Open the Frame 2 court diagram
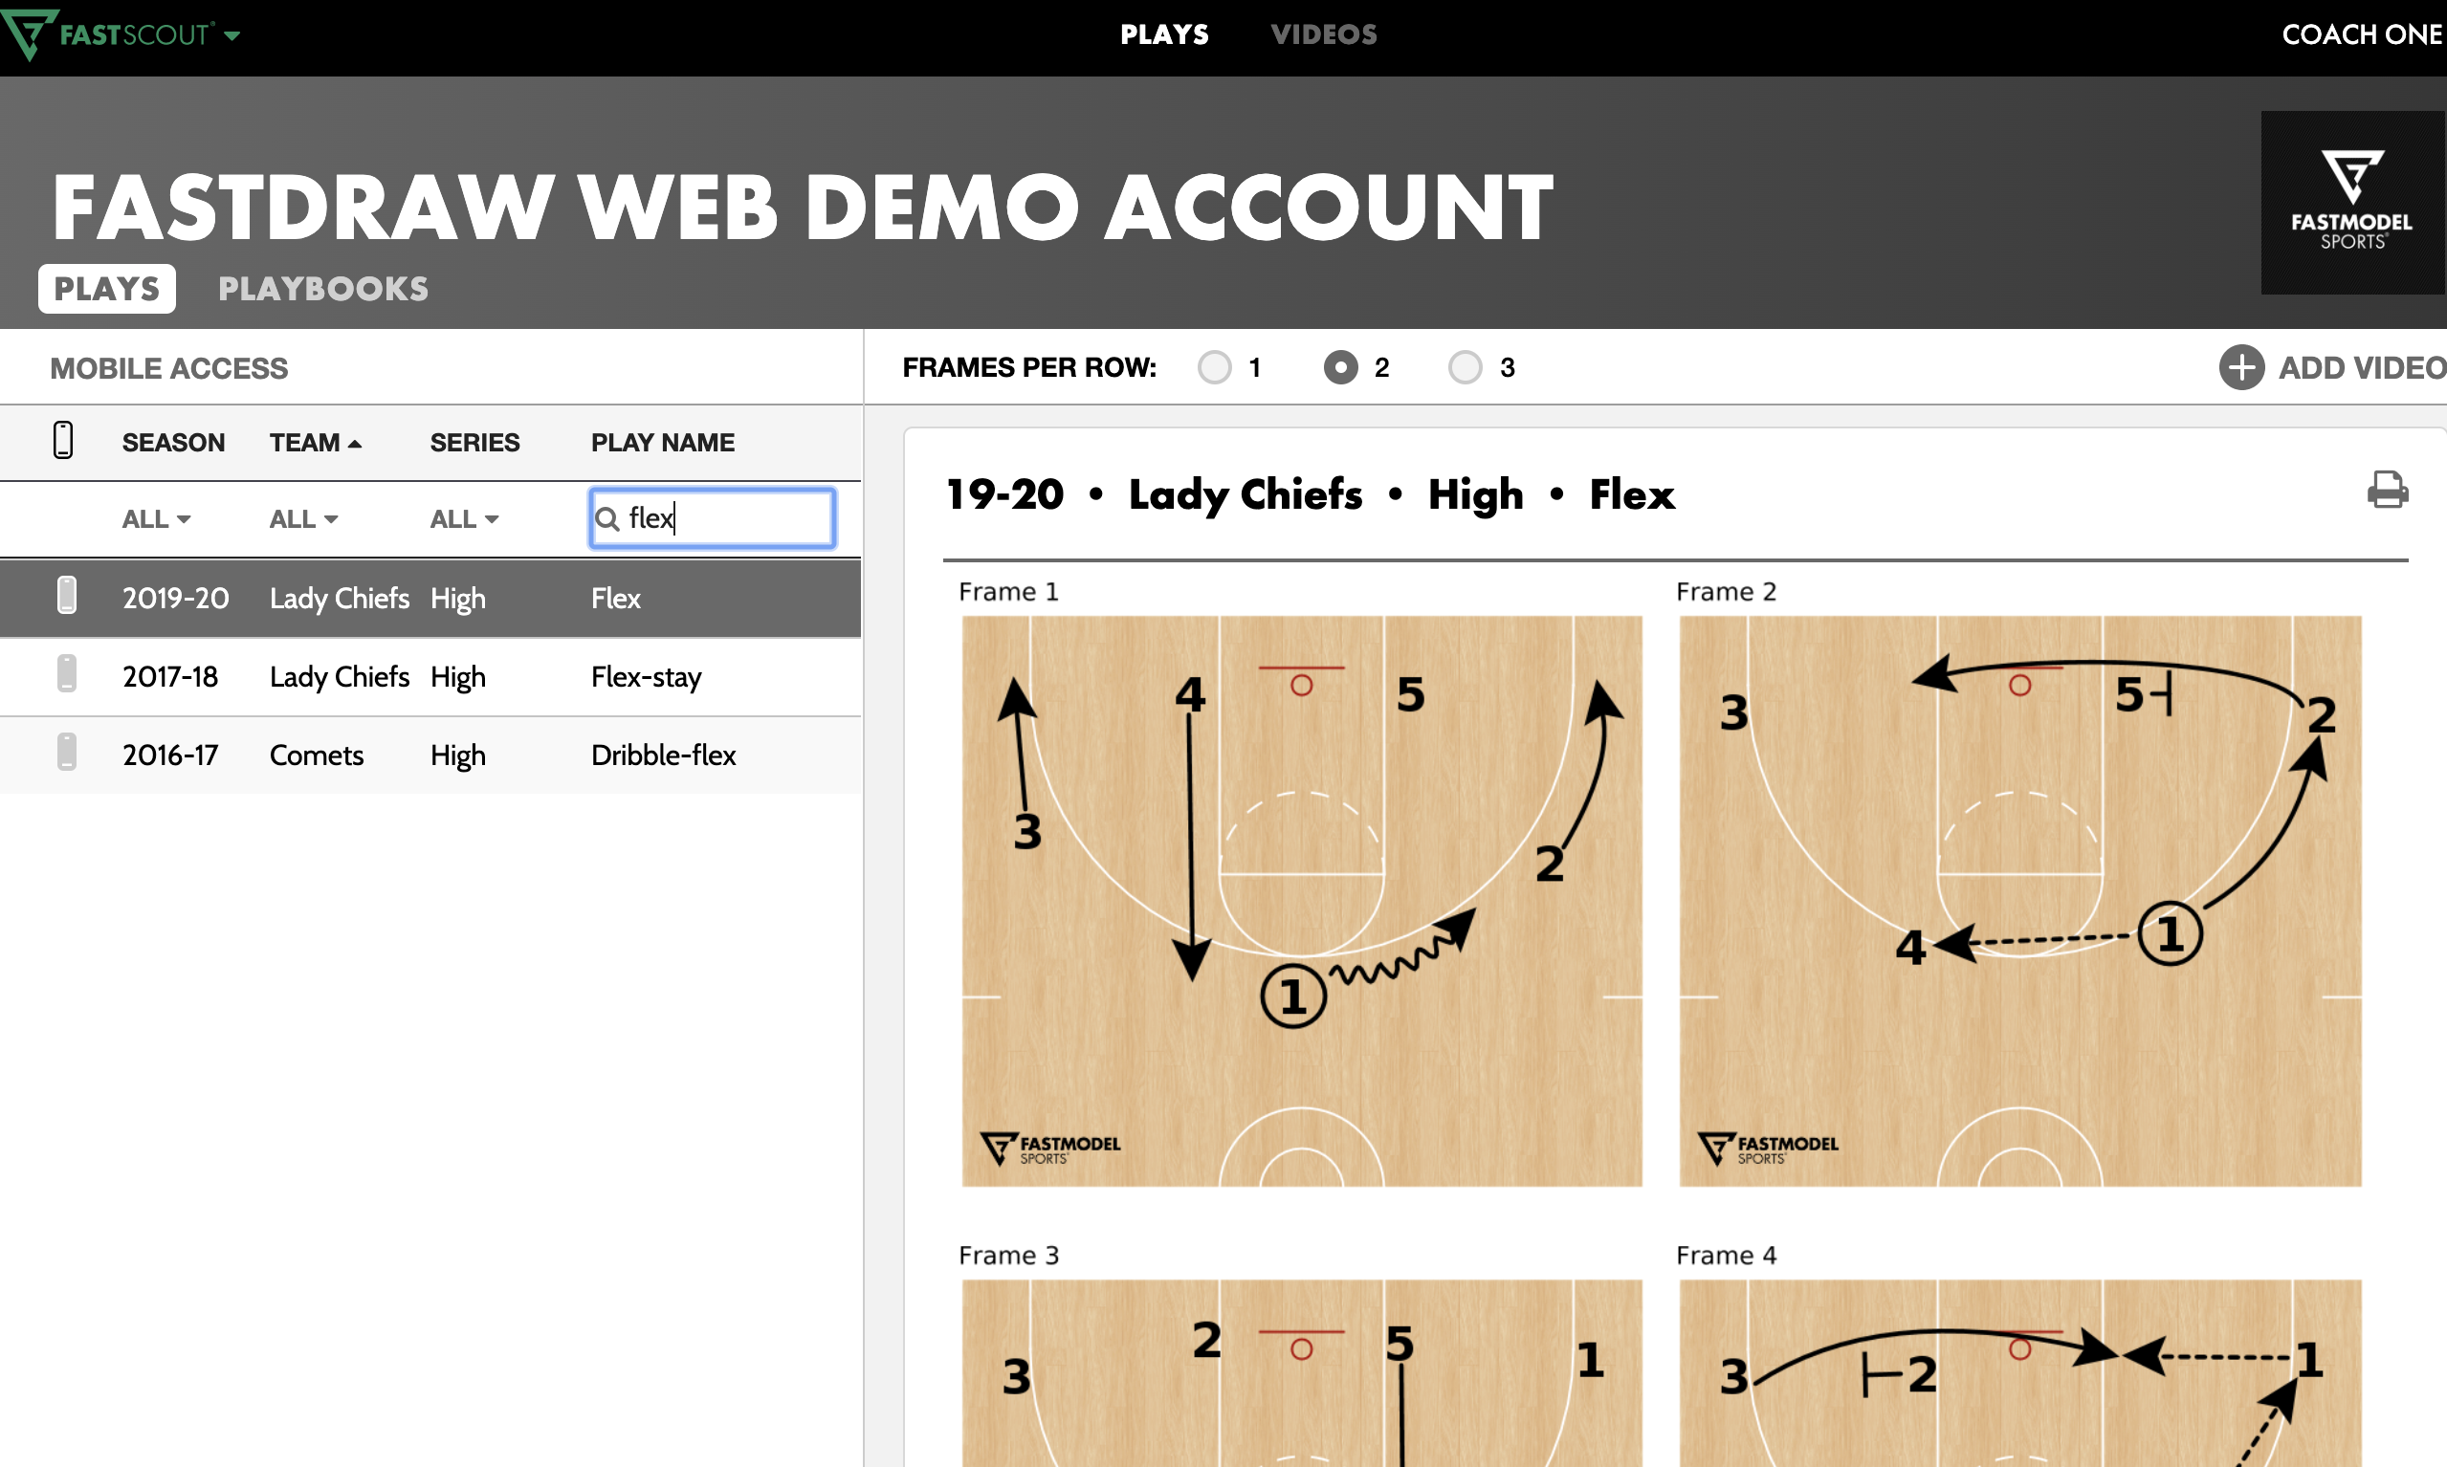 [2018, 900]
